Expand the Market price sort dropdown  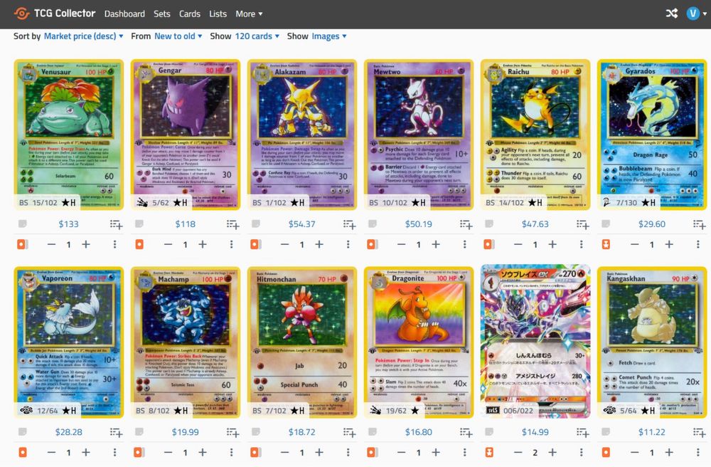point(83,36)
